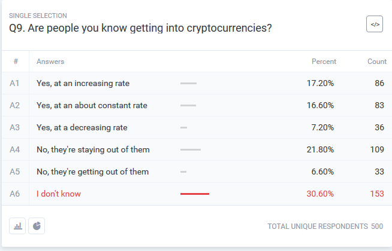
Task: Click the A6 row identifier
Action: [15, 194]
